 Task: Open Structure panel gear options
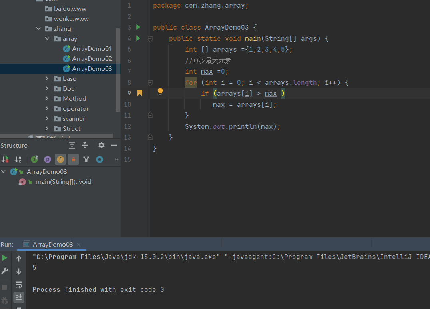102,145
